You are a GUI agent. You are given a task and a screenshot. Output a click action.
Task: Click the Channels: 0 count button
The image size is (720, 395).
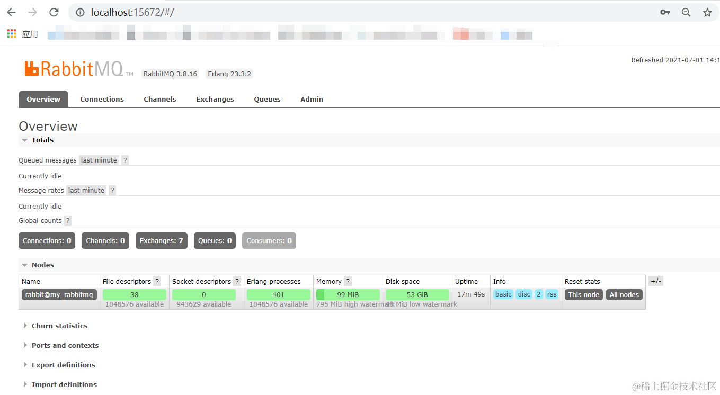tap(105, 240)
